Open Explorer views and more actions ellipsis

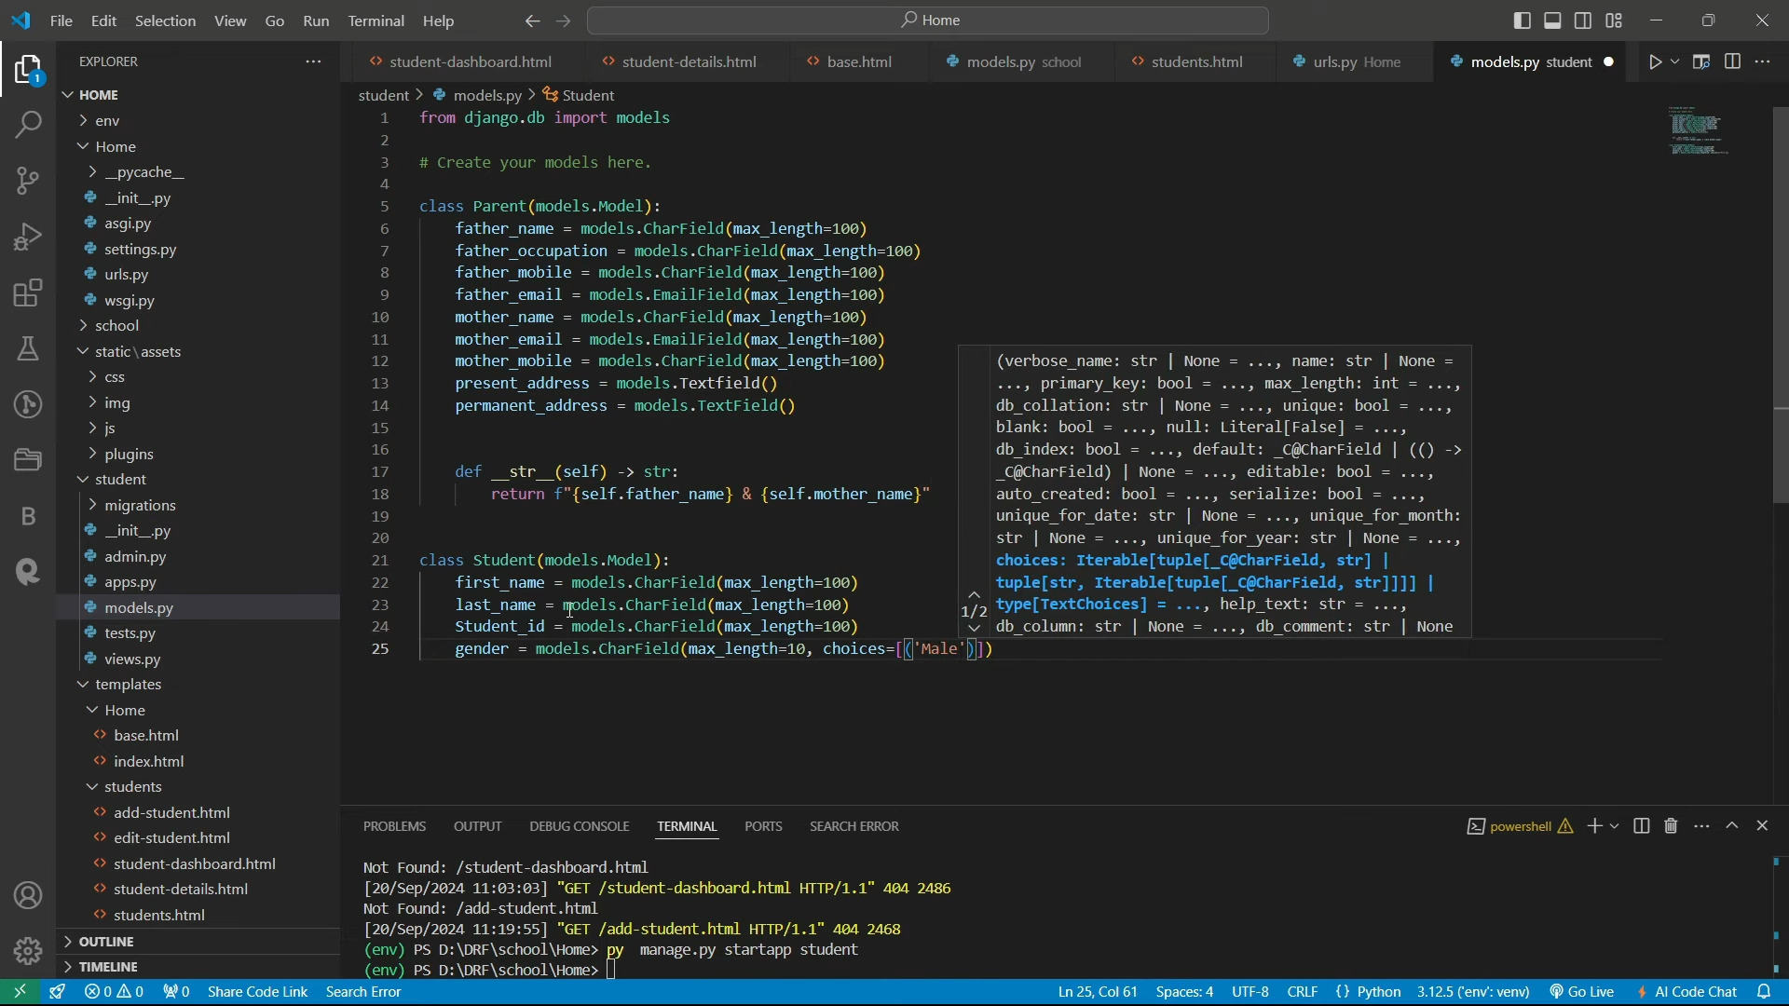pos(313,61)
